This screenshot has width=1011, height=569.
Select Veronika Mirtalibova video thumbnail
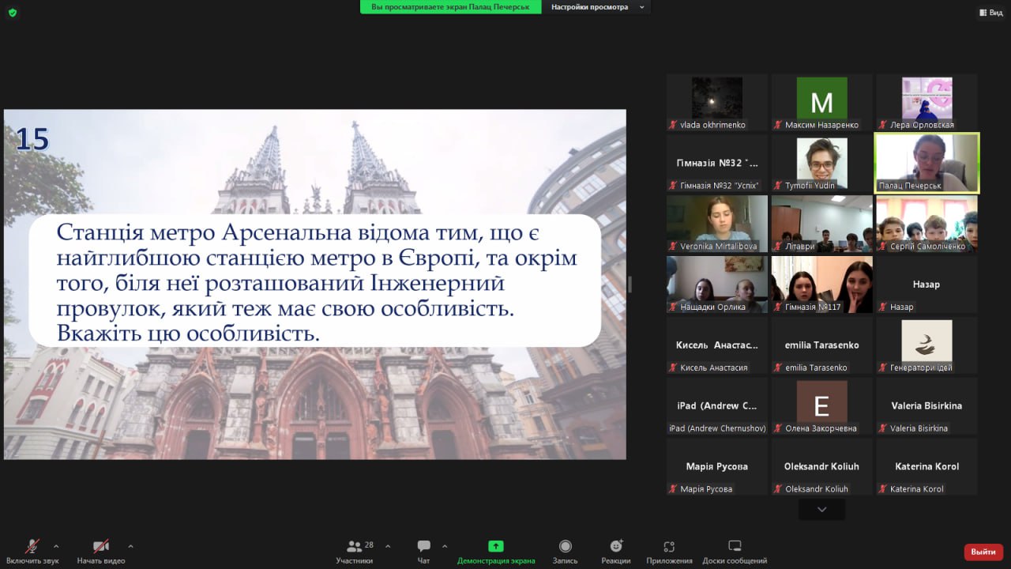click(x=716, y=224)
